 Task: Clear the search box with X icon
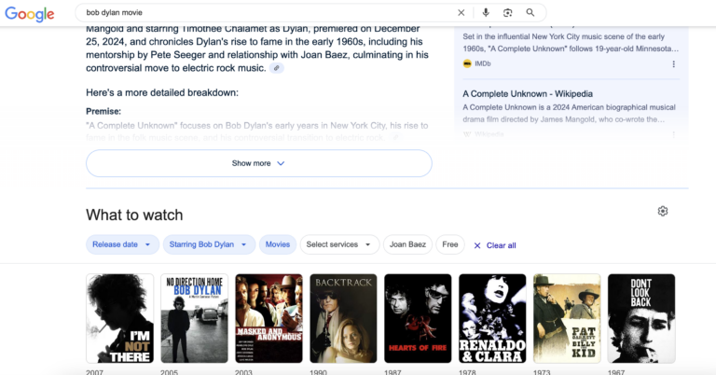(x=461, y=13)
